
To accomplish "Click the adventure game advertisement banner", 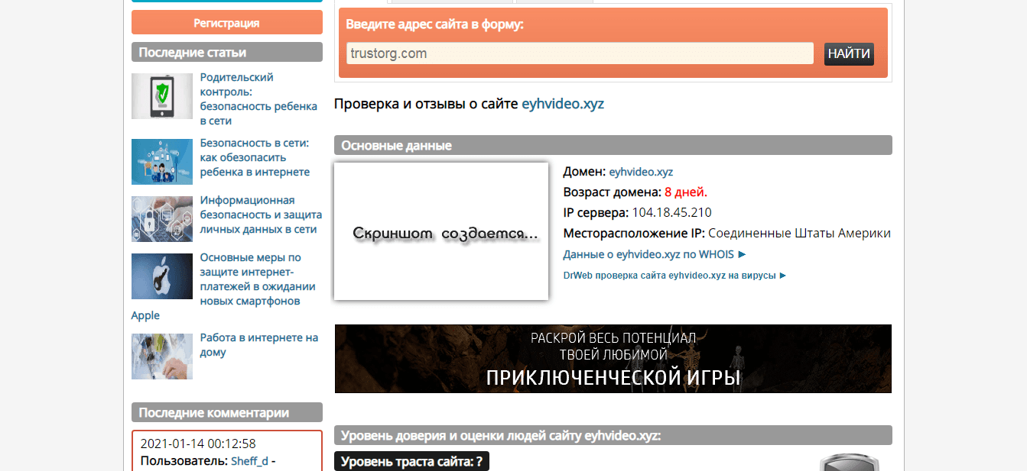I will coord(612,359).
